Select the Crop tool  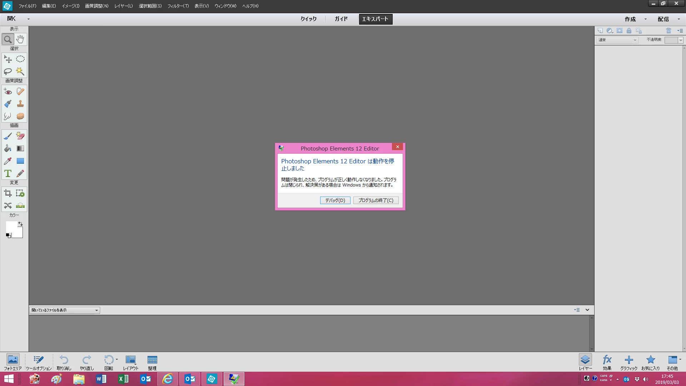(8, 193)
